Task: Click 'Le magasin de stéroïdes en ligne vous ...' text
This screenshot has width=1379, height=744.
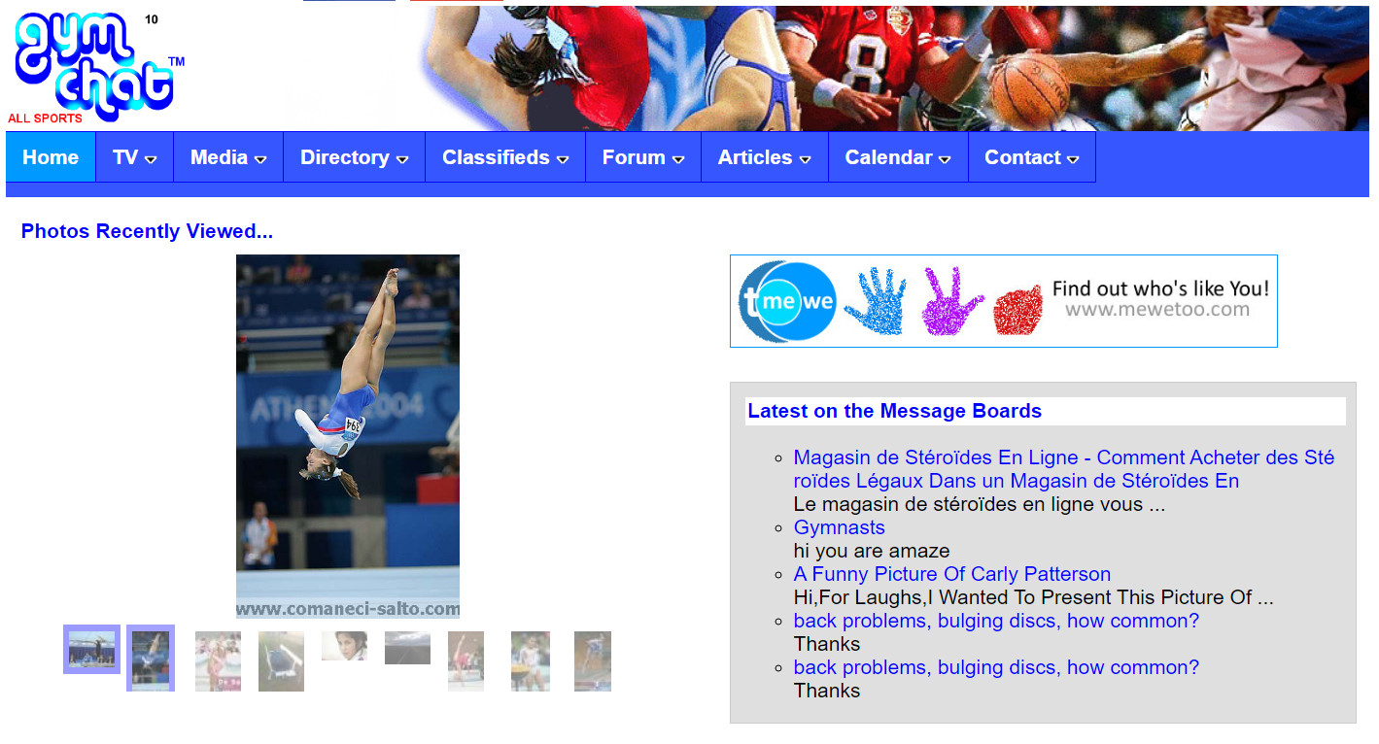Action: point(980,504)
